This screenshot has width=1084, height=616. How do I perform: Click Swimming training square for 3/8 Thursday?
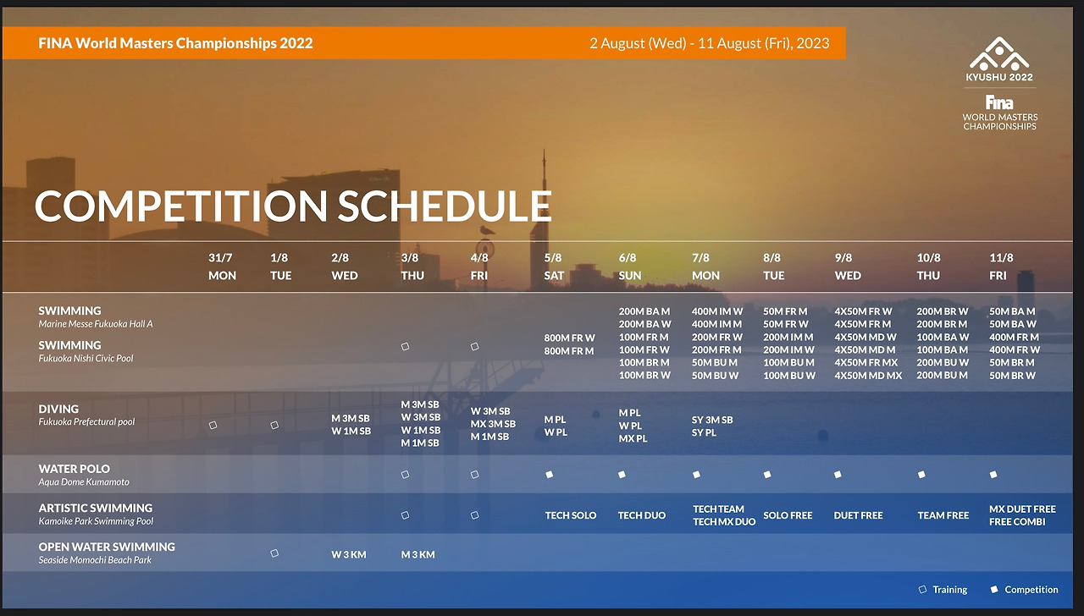405,346
